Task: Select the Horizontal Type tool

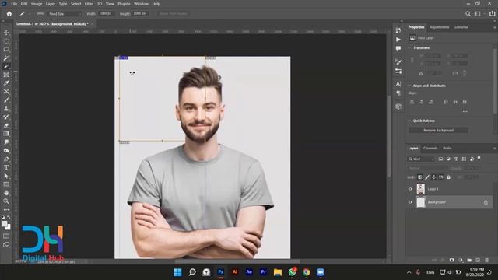Action: [x=6, y=168]
